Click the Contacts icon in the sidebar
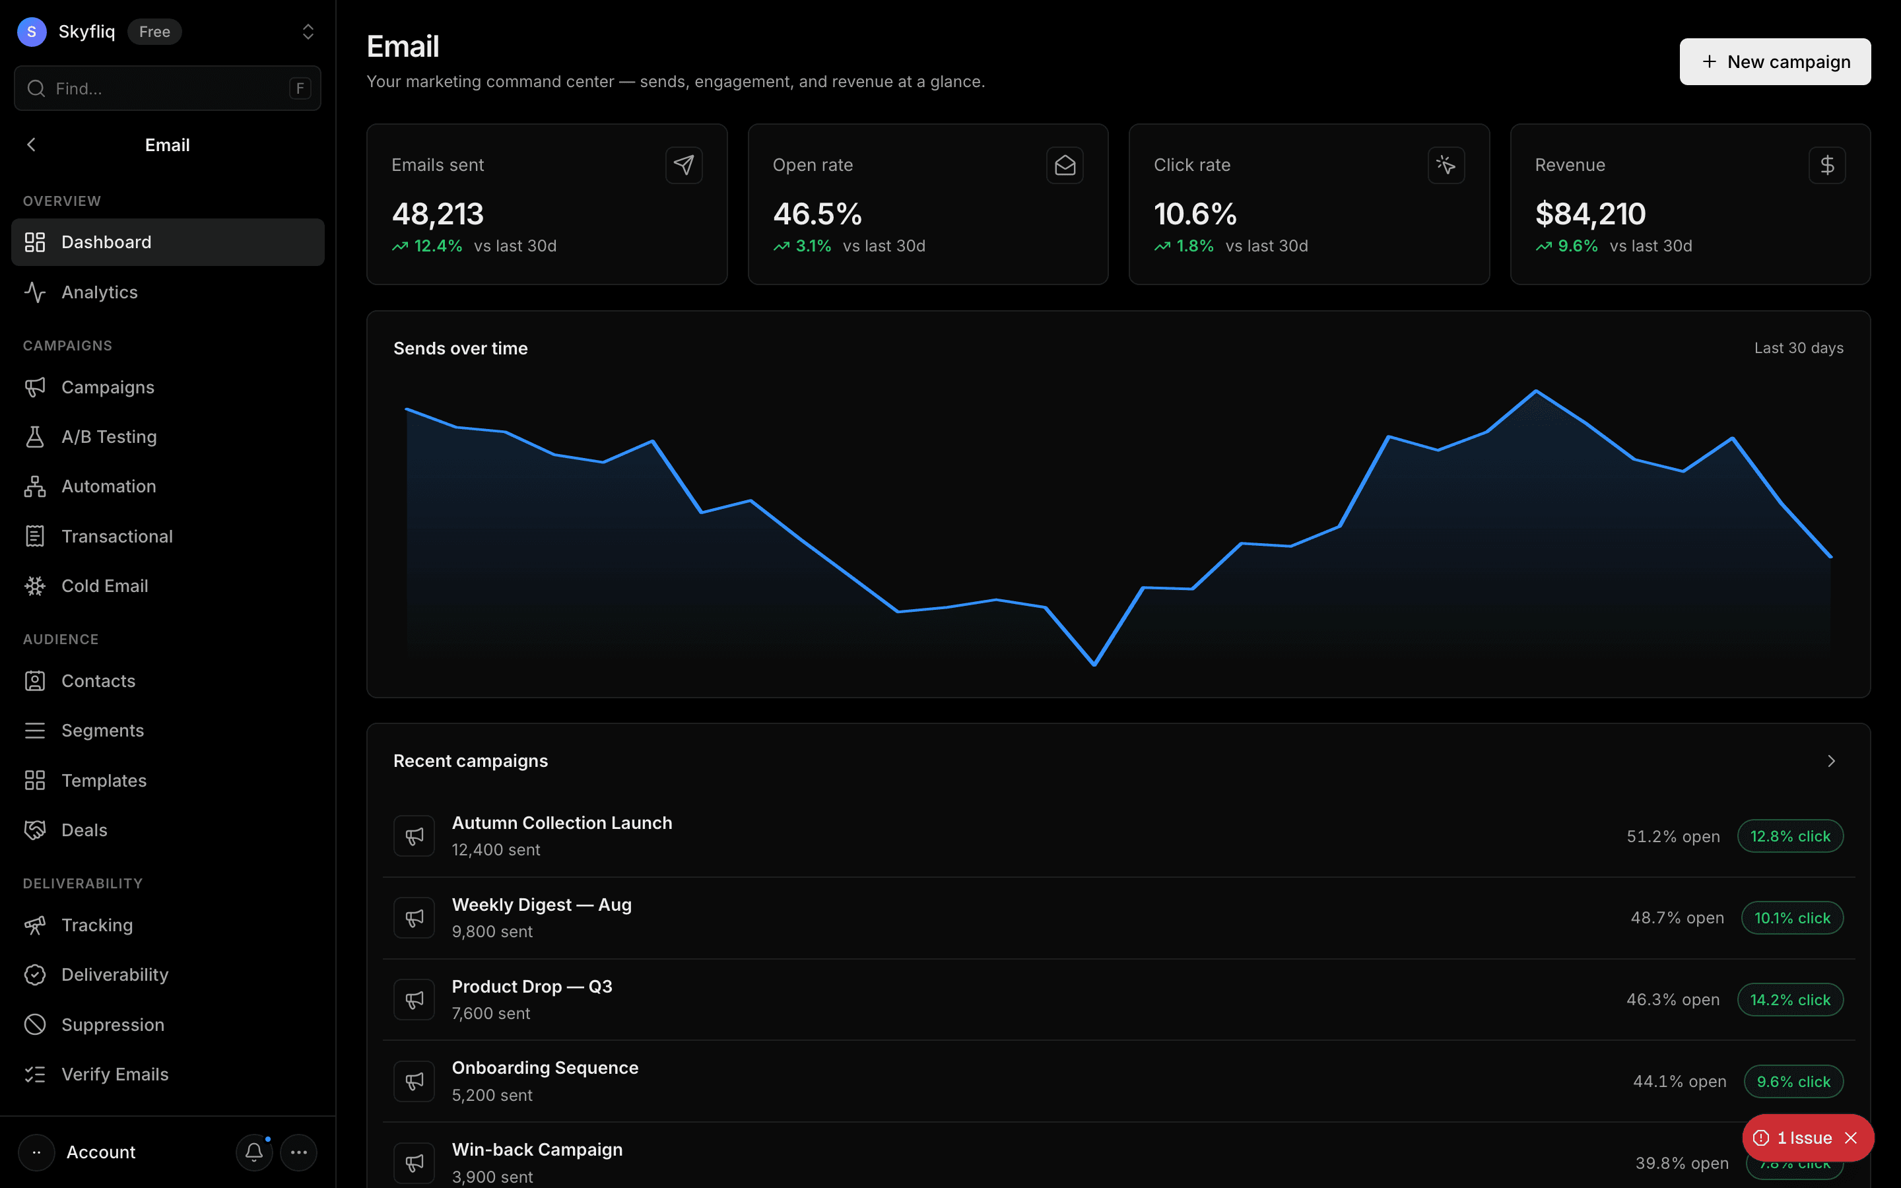 tap(34, 681)
